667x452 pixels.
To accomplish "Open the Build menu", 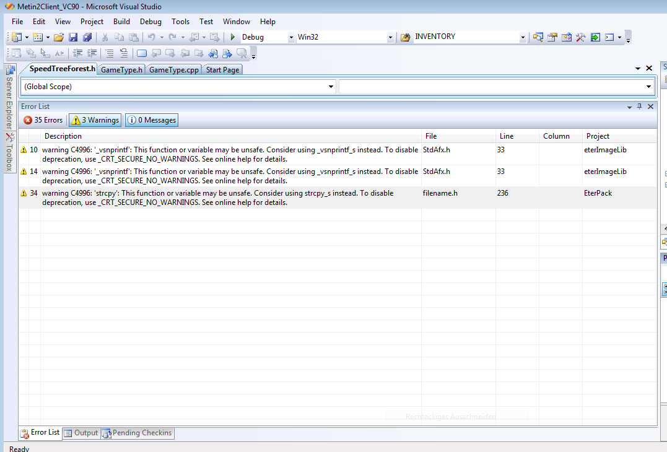I will pyautogui.click(x=121, y=22).
